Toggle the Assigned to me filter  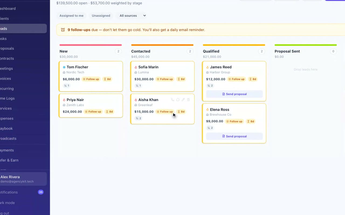pyautogui.click(x=71, y=16)
